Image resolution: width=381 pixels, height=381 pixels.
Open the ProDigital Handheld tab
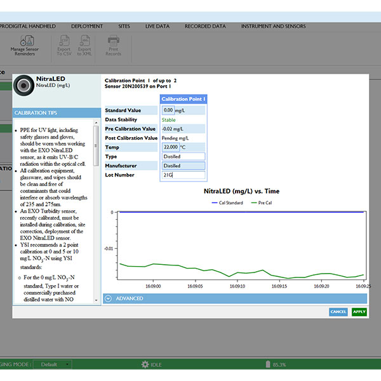pos(27,26)
